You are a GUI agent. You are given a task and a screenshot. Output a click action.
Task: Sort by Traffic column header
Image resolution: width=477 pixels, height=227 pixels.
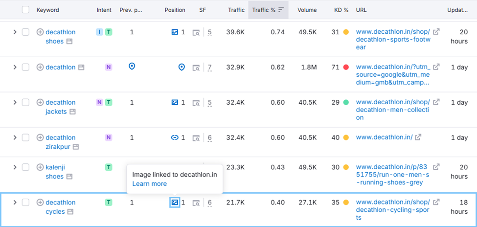[x=236, y=10]
